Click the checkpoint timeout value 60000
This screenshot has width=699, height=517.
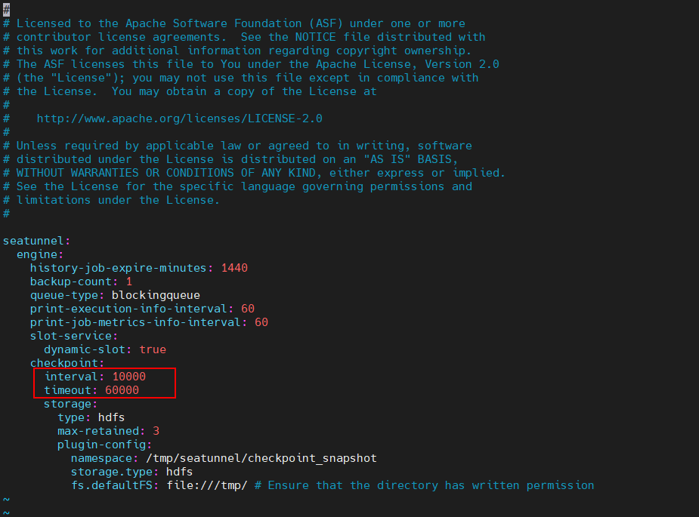tap(122, 390)
